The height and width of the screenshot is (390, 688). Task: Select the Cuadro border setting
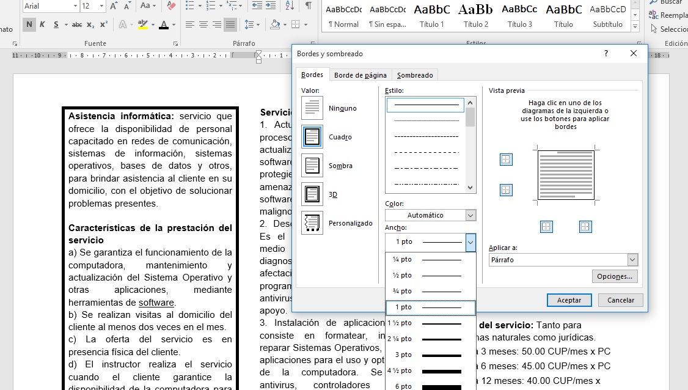(x=312, y=136)
